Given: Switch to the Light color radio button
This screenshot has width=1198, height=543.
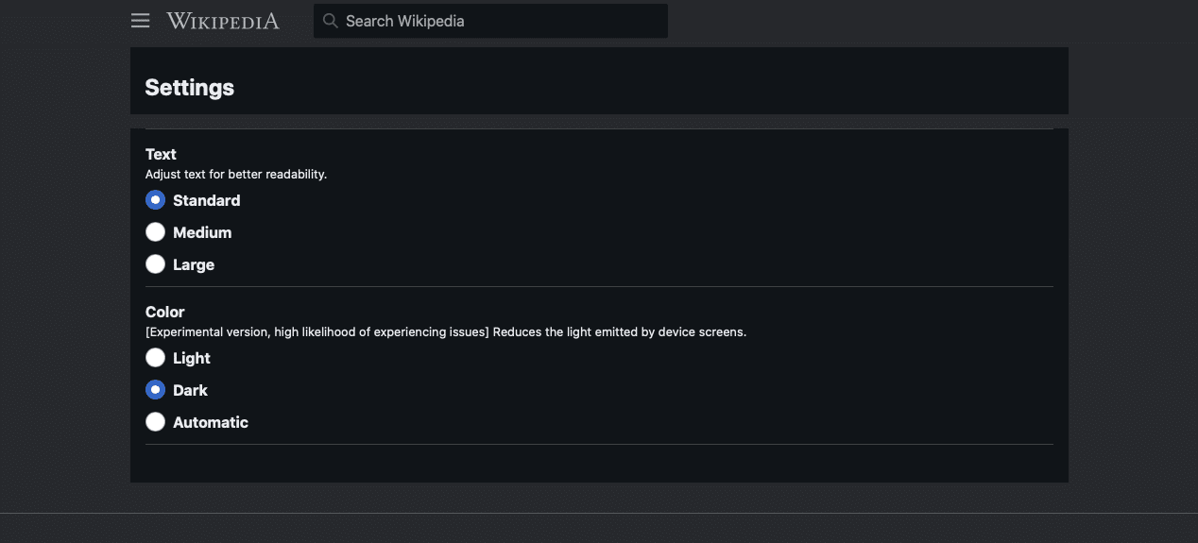Looking at the screenshot, I should coord(156,358).
